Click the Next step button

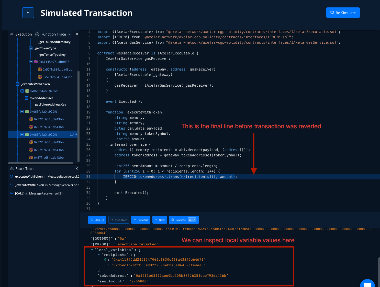[160, 220]
